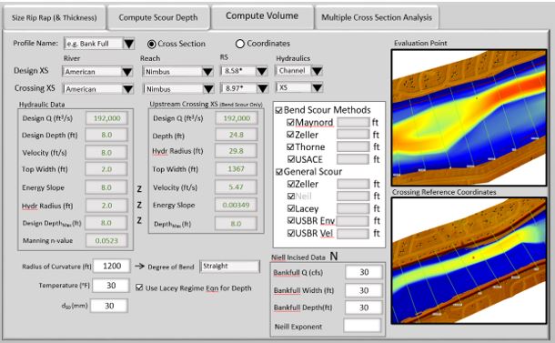Open the Crossing XS RS dropdown arrow

263,88
